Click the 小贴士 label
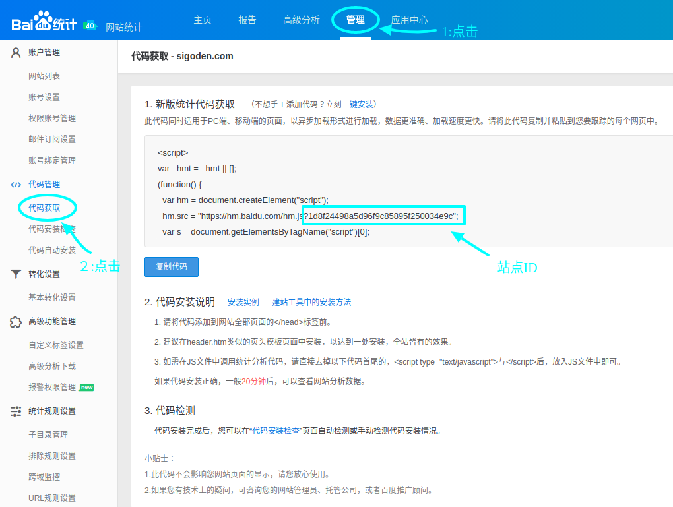The width and height of the screenshot is (673, 507). coord(159,458)
